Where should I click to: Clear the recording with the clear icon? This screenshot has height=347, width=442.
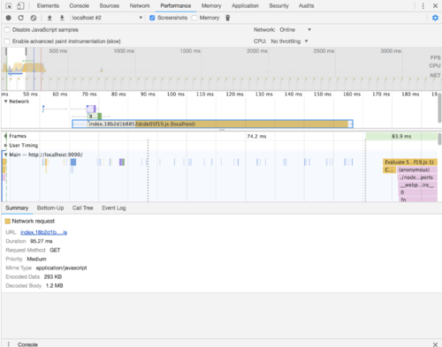(x=34, y=18)
